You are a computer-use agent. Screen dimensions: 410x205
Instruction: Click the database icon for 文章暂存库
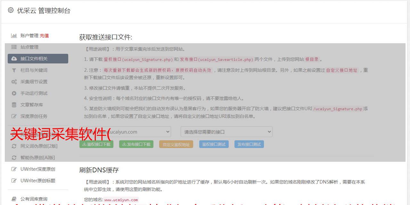click(14, 105)
